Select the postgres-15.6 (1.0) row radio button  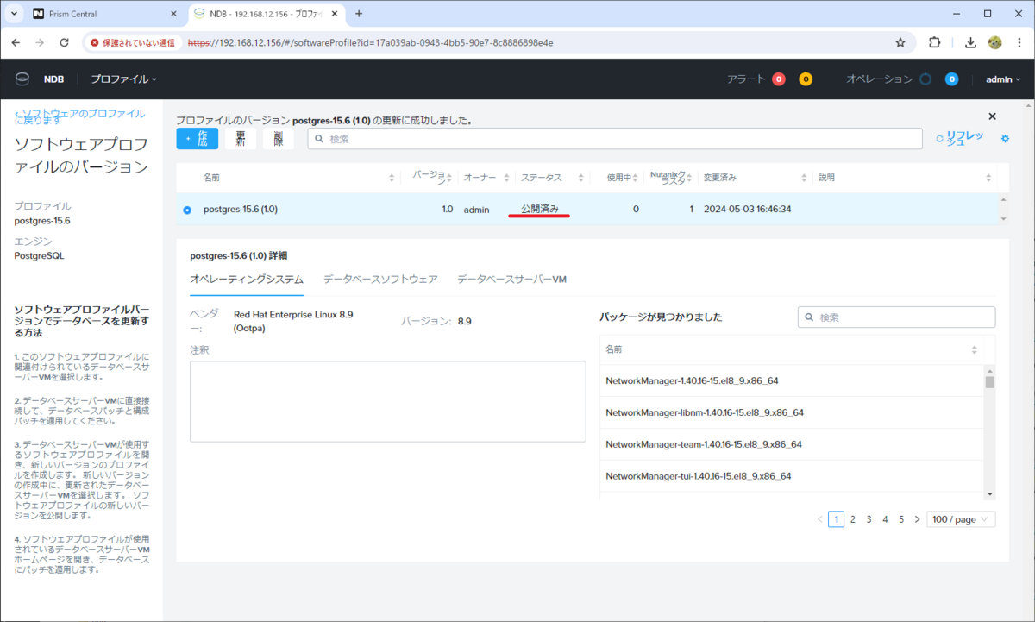pyautogui.click(x=186, y=209)
